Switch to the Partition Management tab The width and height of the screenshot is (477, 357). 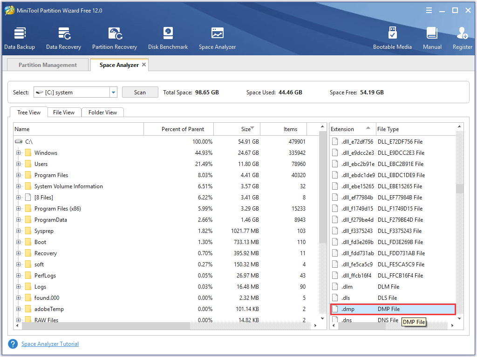point(48,65)
